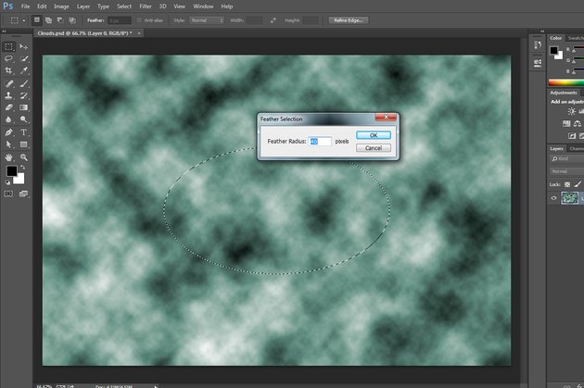Toggle Lock transparent pixels
Image resolution: width=584 pixels, height=388 pixels.
click(567, 184)
